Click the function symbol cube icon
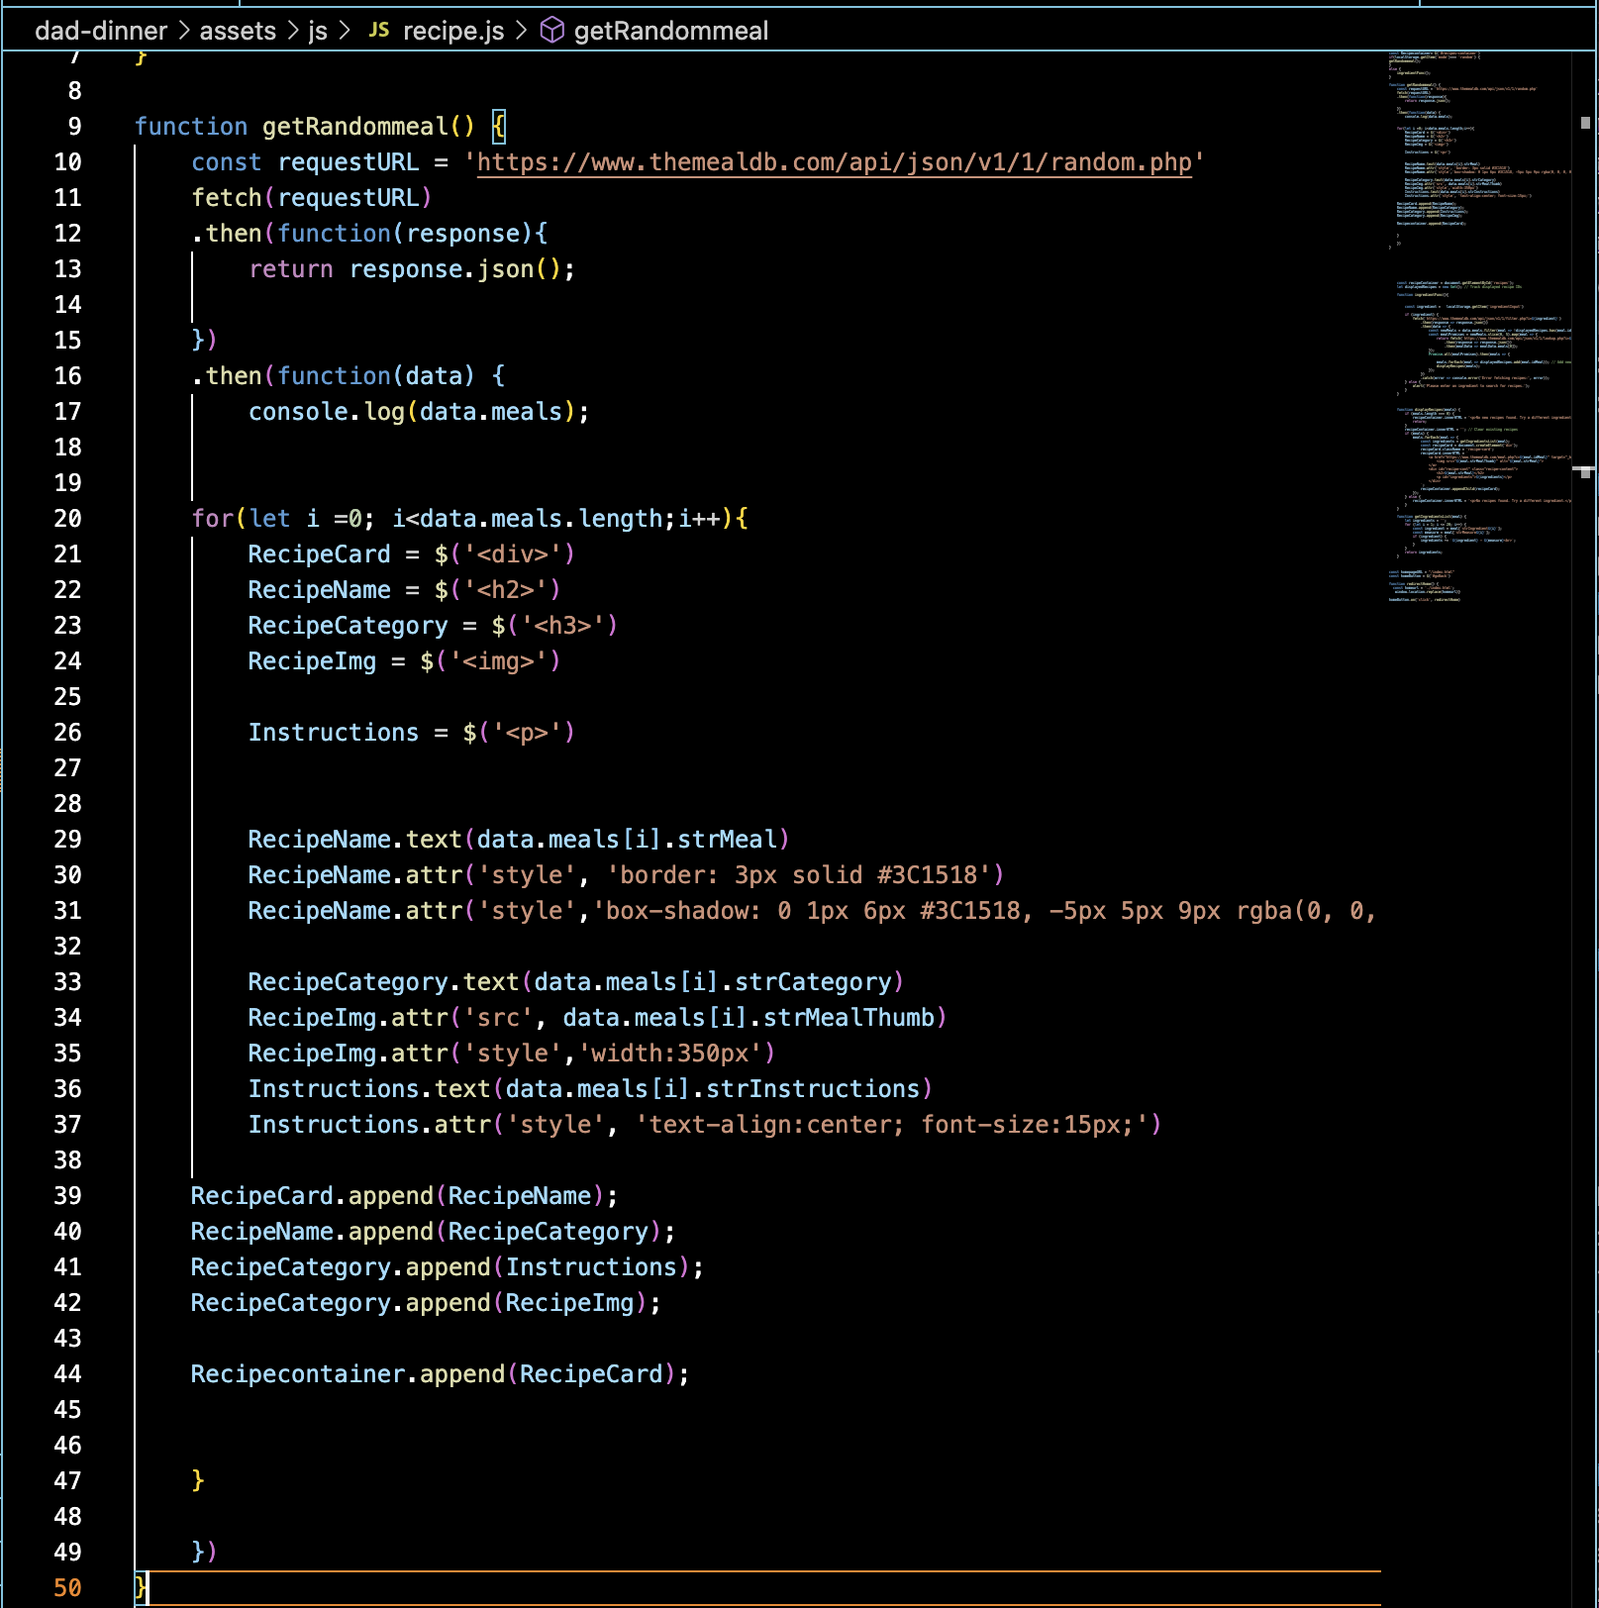The height and width of the screenshot is (1608, 1599). (x=551, y=31)
